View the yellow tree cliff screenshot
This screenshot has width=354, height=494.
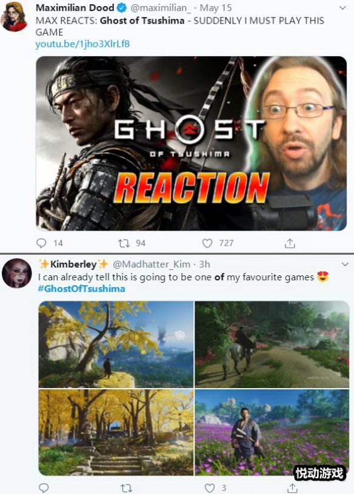[116, 344]
